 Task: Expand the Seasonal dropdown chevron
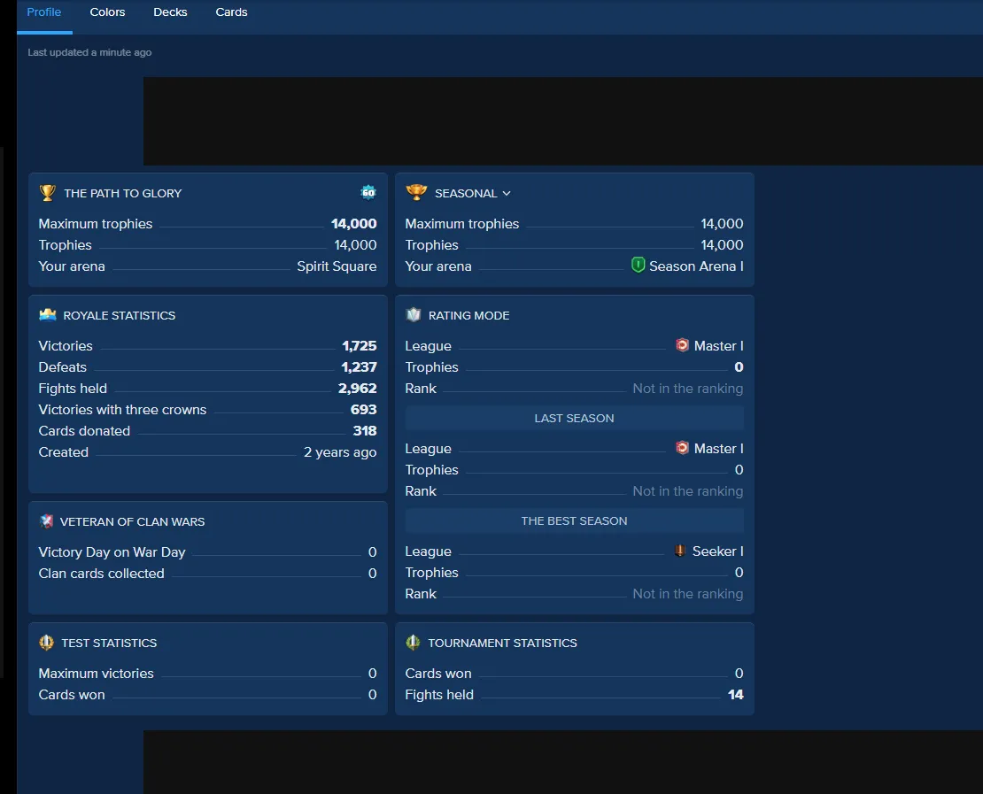(507, 193)
